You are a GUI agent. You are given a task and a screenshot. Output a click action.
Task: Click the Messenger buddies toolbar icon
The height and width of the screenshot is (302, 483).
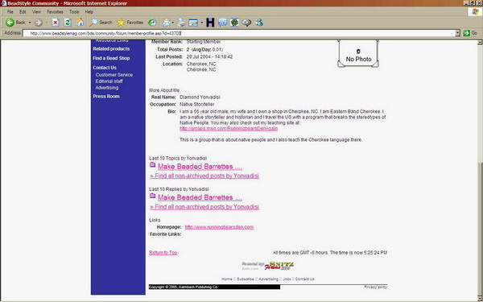258,23
